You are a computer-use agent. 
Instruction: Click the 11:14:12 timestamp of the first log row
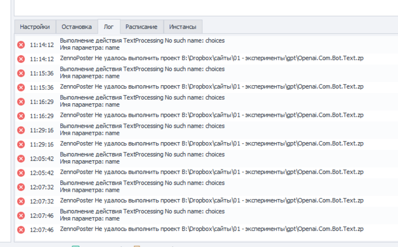coord(42,45)
